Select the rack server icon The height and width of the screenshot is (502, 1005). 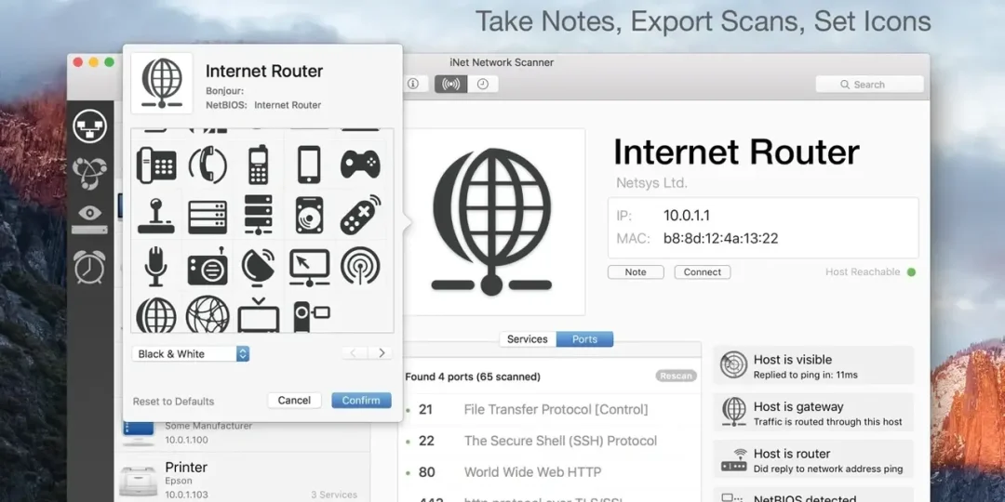208,217
